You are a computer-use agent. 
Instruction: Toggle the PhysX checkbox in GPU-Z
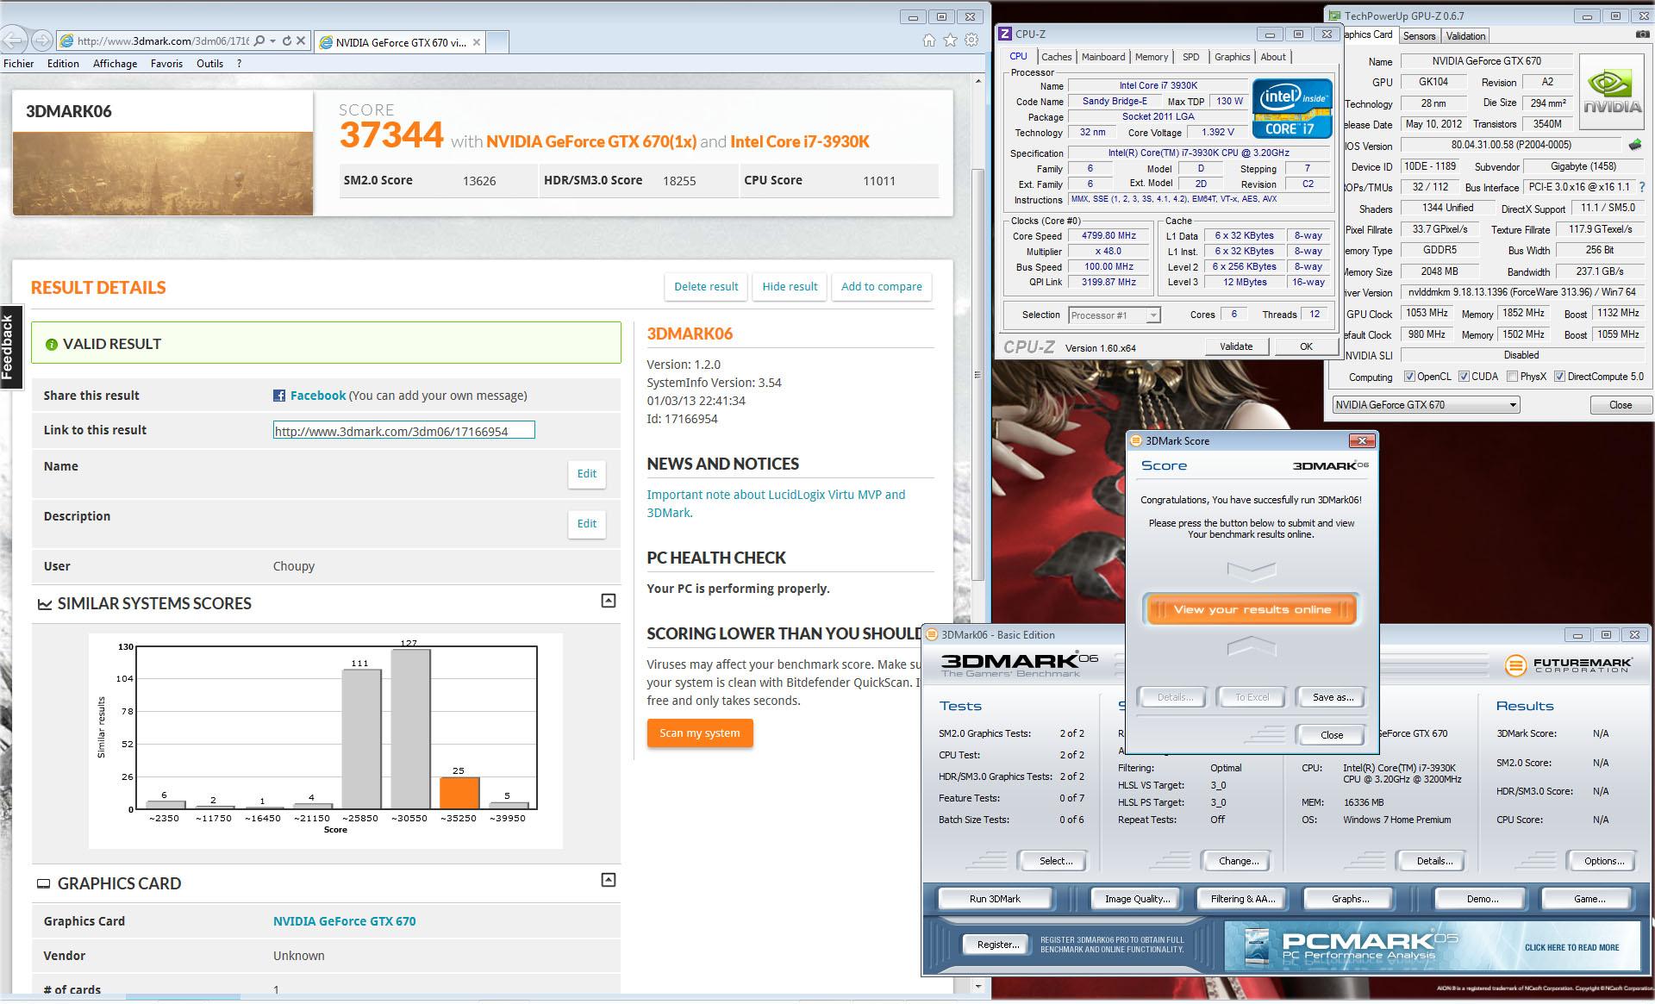point(1512,377)
